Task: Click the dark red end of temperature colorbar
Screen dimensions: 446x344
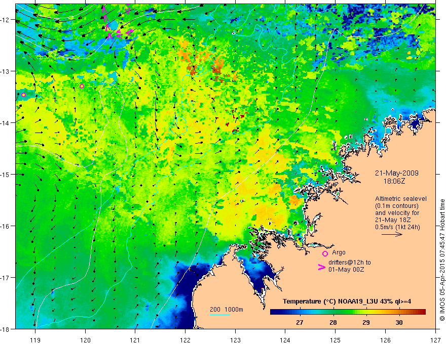Action: point(422,312)
